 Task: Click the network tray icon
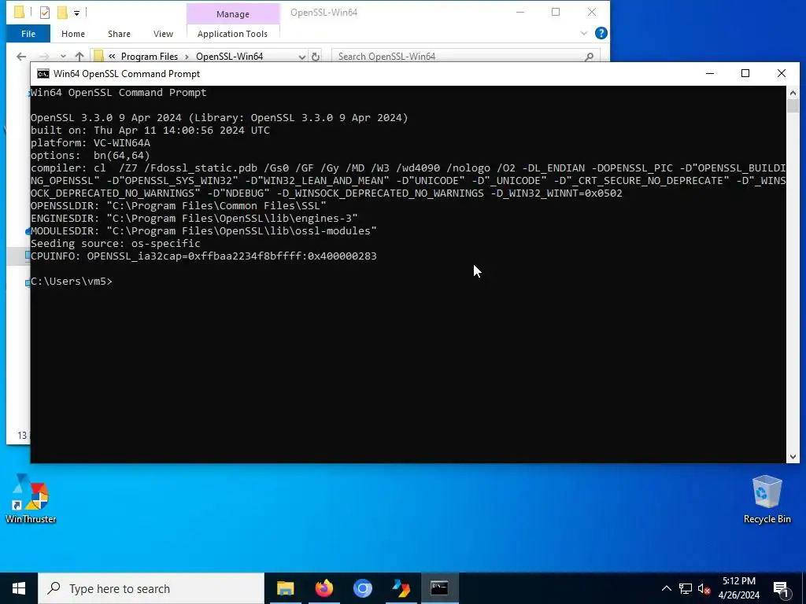pos(686,588)
